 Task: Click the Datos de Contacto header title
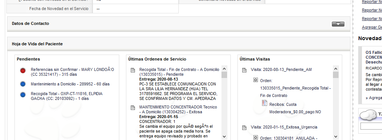coord(30,23)
